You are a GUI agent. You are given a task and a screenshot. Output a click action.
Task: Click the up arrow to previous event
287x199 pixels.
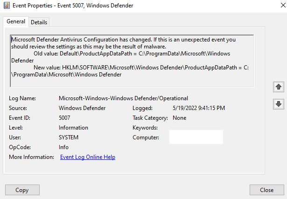[x=279, y=87]
